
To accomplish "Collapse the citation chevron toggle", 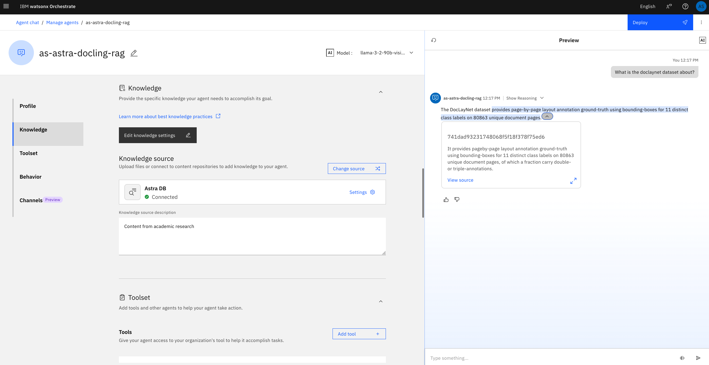I will point(547,116).
